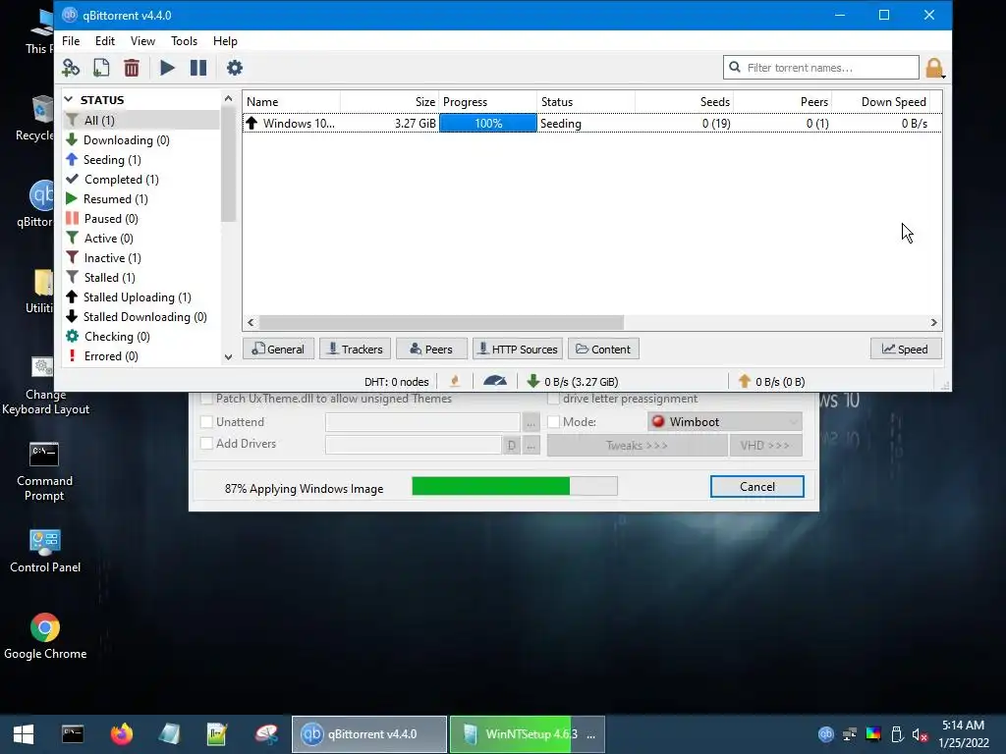The image size is (1006, 754).
Task: Launch Firefox from the taskbar
Action: pyautogui.click(x=121, y=734)
